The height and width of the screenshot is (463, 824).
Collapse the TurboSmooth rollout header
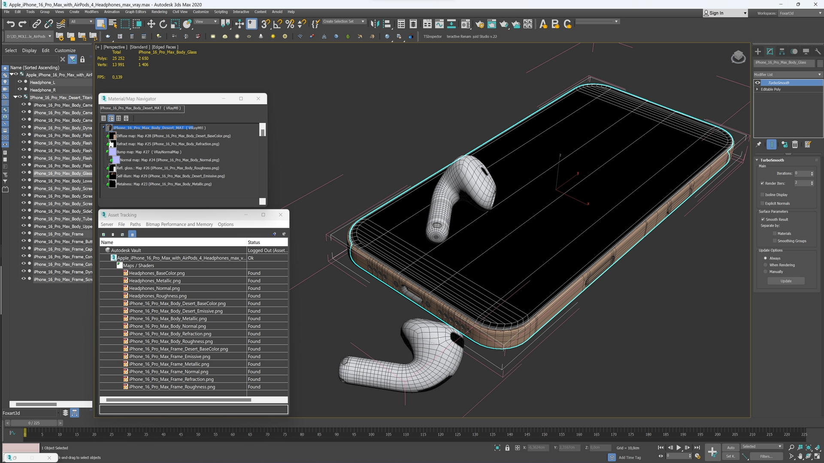click(x=772, y=160)
